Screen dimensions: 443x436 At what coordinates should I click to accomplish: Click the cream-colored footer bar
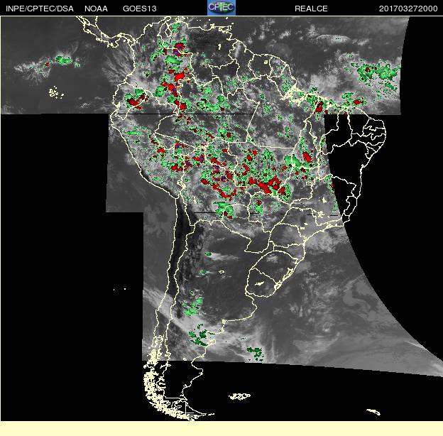pos(221,429)
